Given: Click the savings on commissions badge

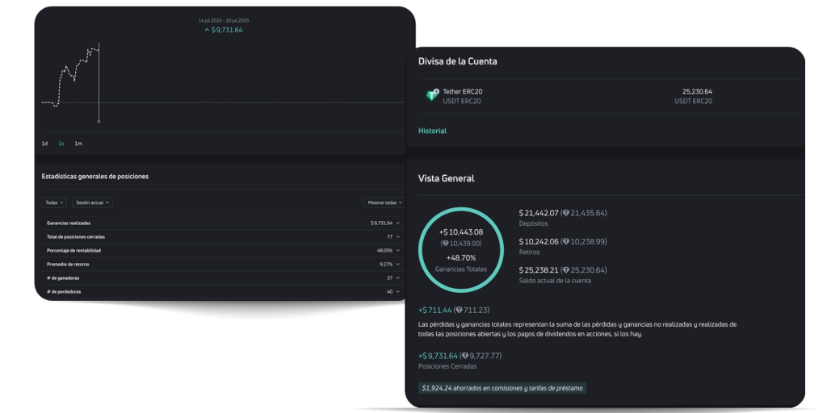Looking at the screenshot, I should [502, 388].
